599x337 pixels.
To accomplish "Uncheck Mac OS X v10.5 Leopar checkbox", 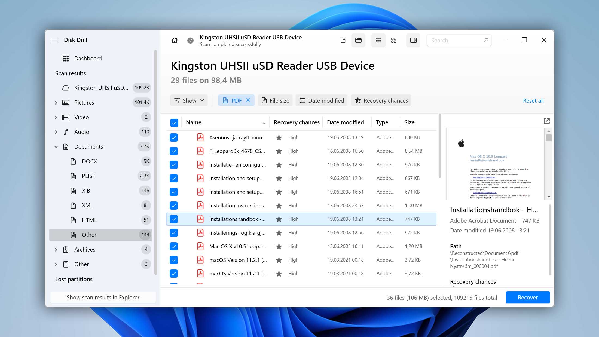I will (174, 246).
